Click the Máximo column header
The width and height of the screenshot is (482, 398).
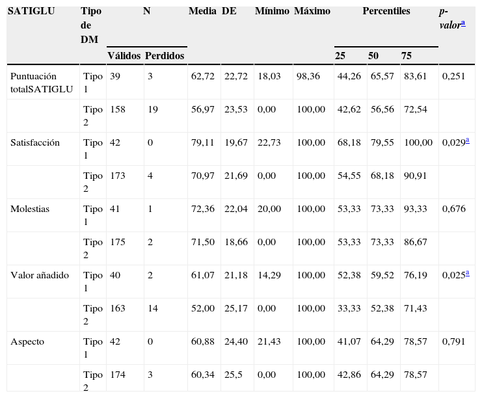coord(312,11)
